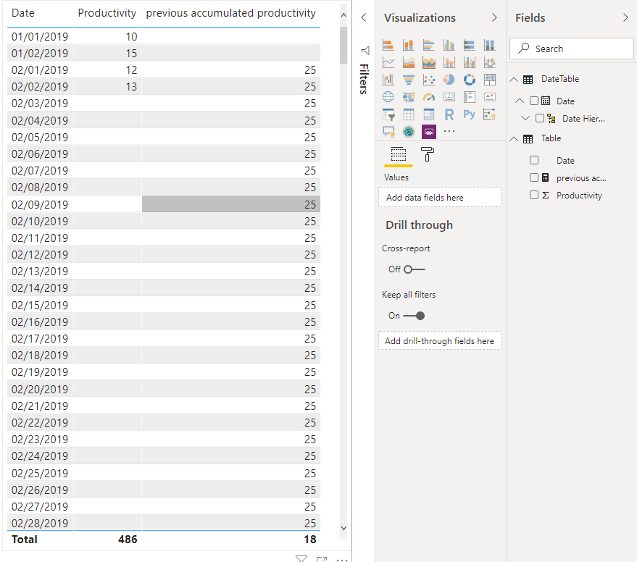Image resolution: width=637 pixels, height=562 pixels.
Task: Select the key influencers visual
Action: point(490,115)
